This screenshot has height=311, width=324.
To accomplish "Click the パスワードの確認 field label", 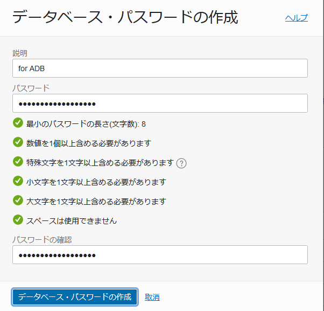I will point(42,240).
